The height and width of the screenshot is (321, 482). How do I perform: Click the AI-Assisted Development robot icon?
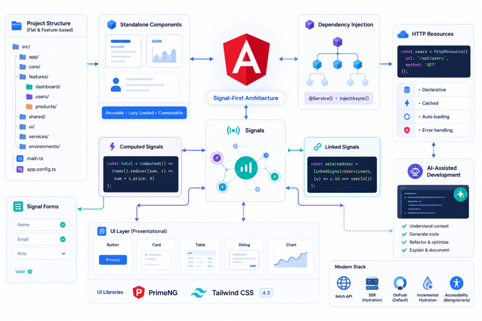click(415, 171)
